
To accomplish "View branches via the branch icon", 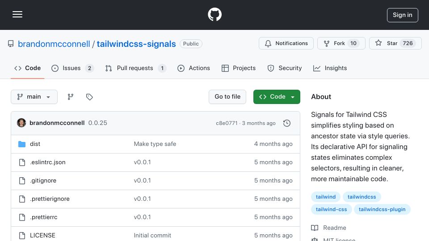I will 71,97.
